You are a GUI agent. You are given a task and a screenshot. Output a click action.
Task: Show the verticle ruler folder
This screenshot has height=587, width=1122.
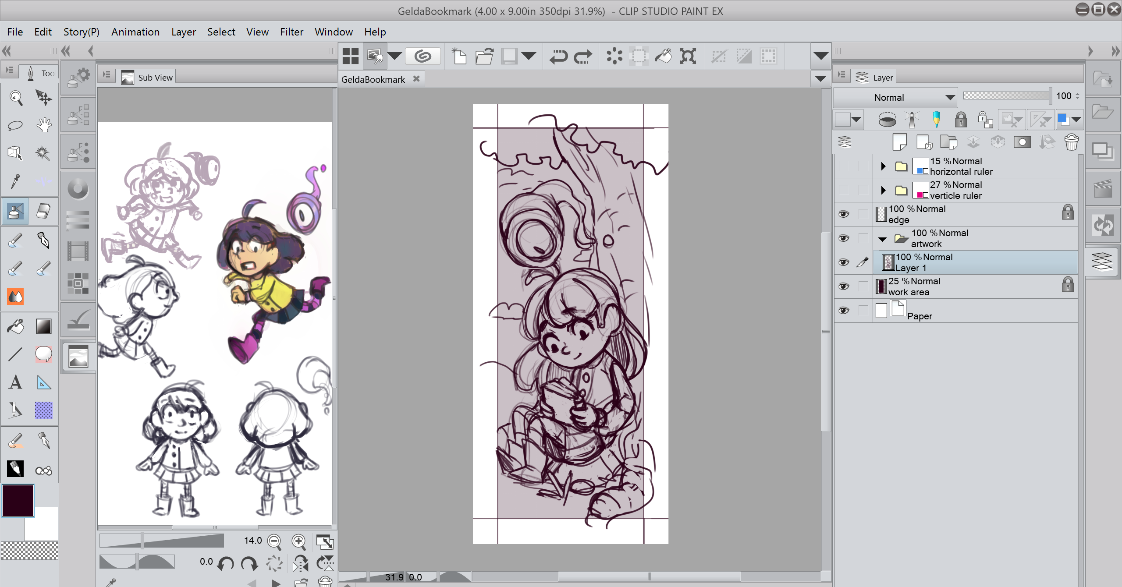pos(844,190)
